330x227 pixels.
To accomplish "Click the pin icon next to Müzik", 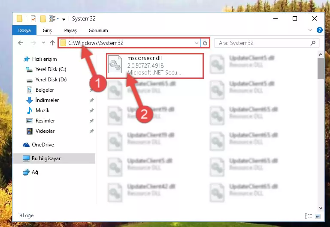I will pyautogui.click(x=91, y=111).
